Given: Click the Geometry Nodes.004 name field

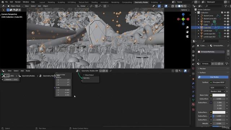Looking at the screenshot, I should (90, 71).
